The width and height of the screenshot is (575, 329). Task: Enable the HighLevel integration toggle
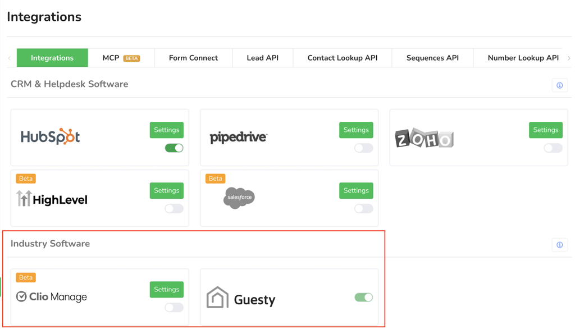pyautogui.click(x=174, y=208)
